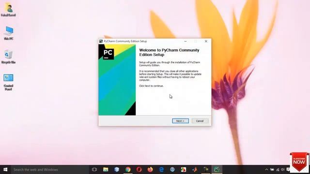The height and width of the screenshot is (174, 310).
Task: Click the PyCharm icon in setup title bar
Action: coord(101,41)
